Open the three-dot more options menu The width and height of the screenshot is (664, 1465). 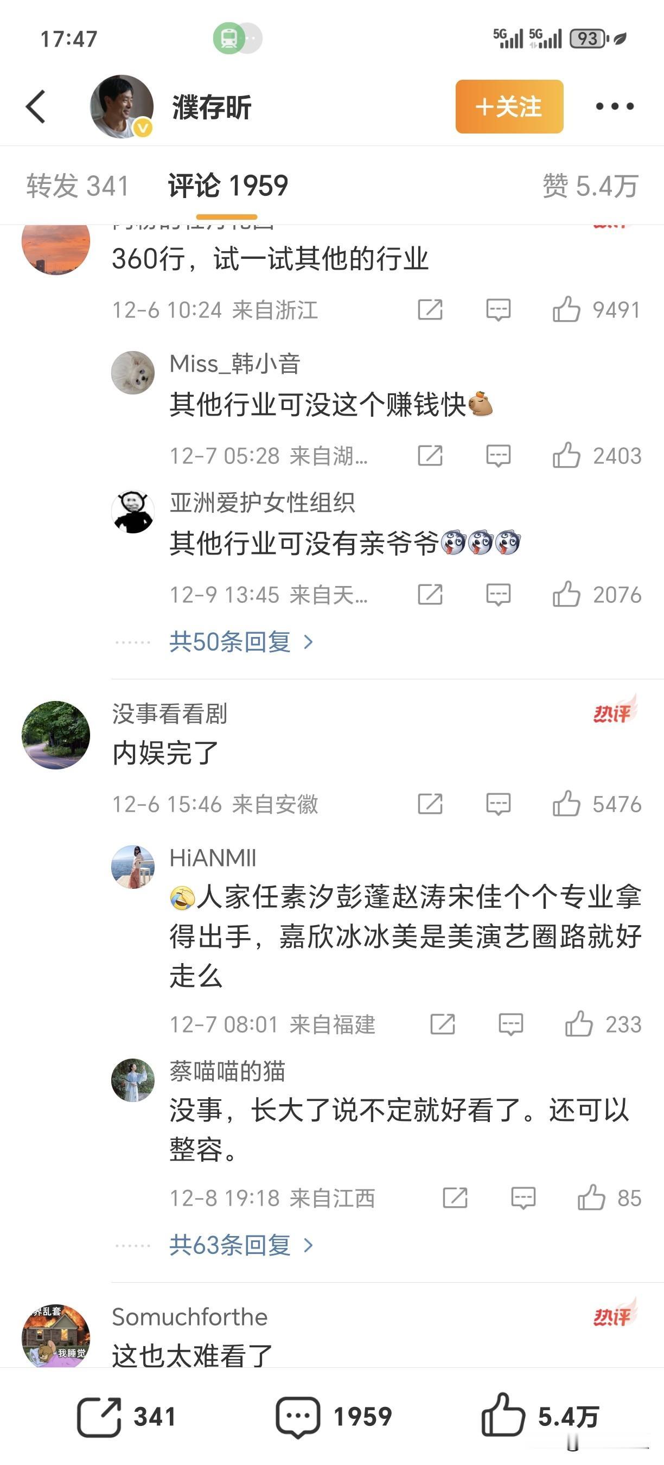615,106
